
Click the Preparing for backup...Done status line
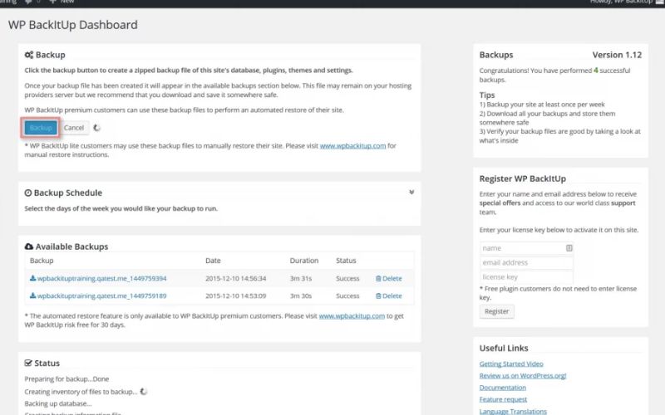[66, 379]
